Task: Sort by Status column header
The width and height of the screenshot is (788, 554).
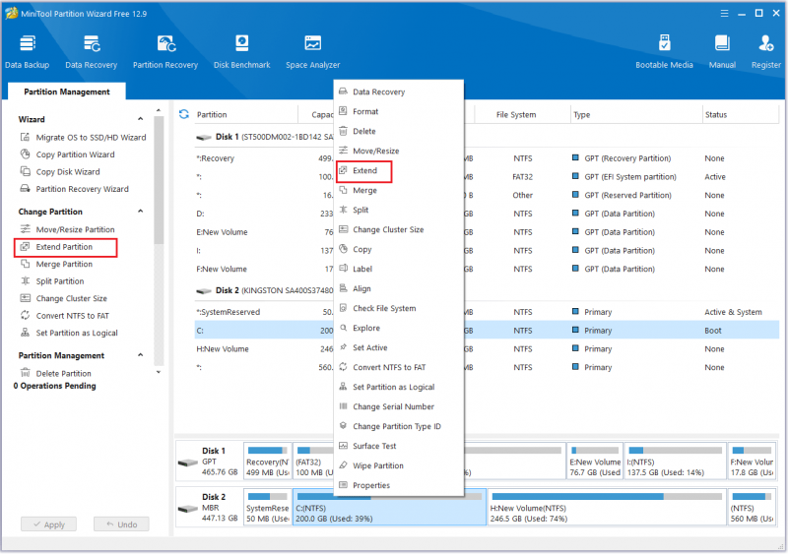Action: 716,114
